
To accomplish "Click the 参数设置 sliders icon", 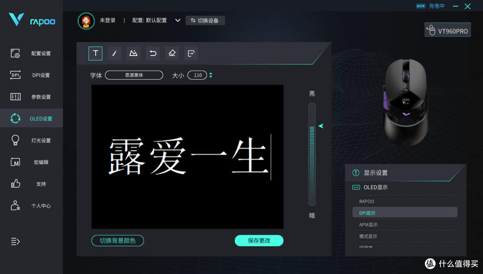I will 15,97.
